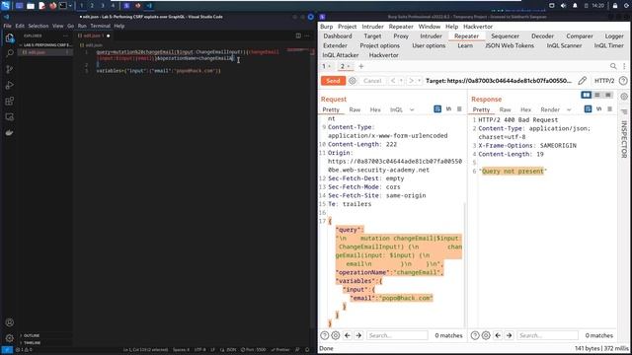Open Burp Intruder menu
The image size is (632, 355).
372,27
